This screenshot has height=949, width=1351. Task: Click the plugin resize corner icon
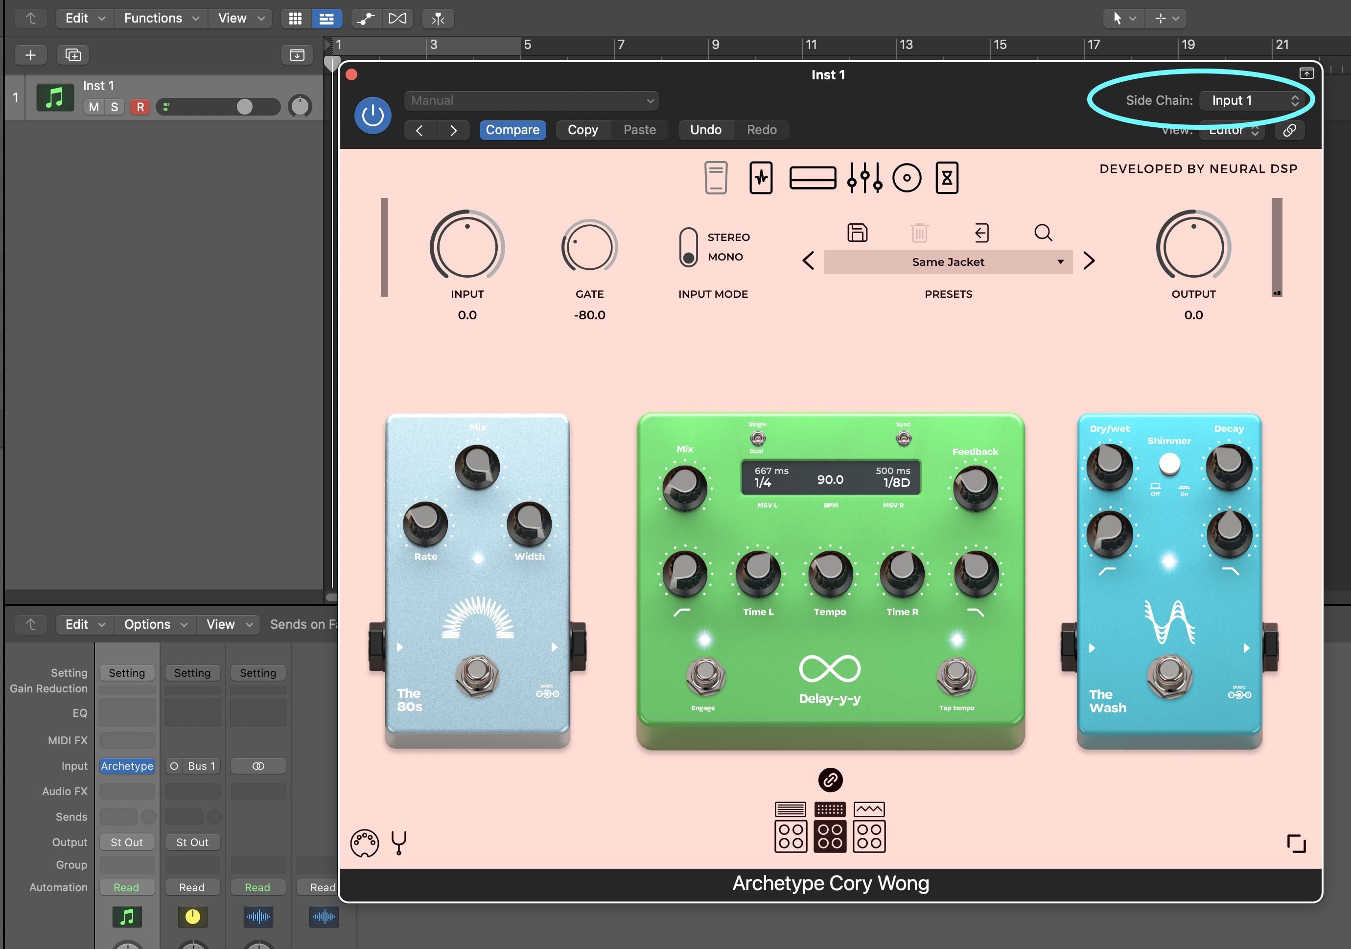1296,843
